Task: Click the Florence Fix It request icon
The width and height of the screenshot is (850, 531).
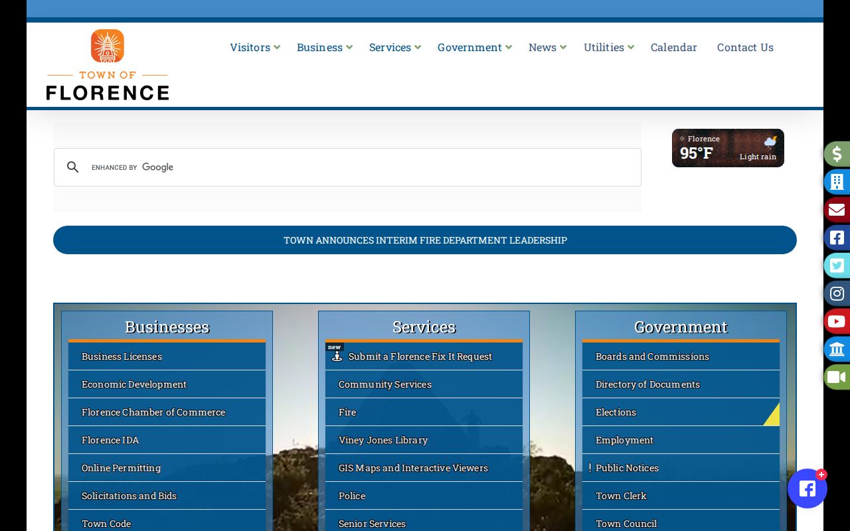Action: [x=337, y=356]
